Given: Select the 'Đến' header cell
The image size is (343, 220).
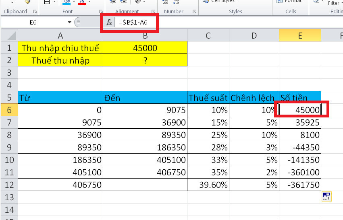Looking at the screenshot, I should tap(145, 98).
